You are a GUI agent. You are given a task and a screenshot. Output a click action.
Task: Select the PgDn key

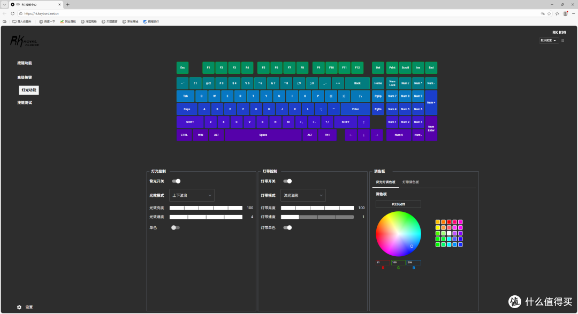coord(378,109)
